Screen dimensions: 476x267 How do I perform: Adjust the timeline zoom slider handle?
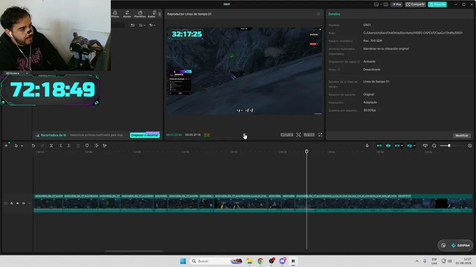[449, 146]
